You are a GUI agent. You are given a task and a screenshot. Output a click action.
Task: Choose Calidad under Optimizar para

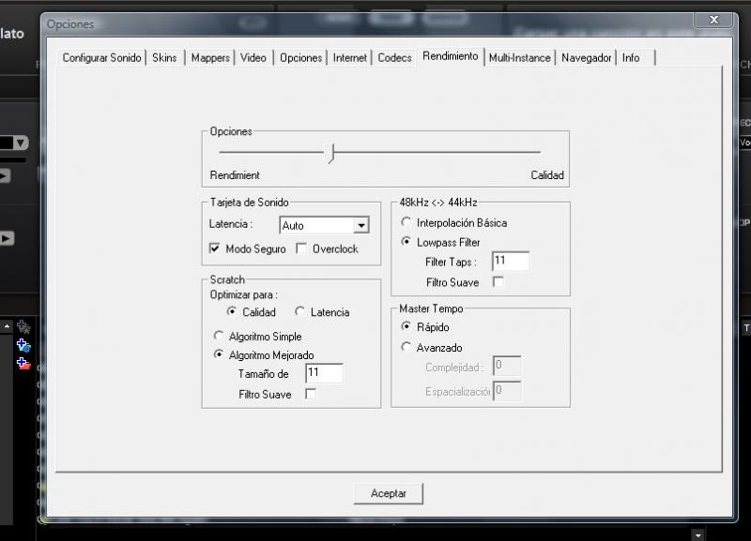231,311
